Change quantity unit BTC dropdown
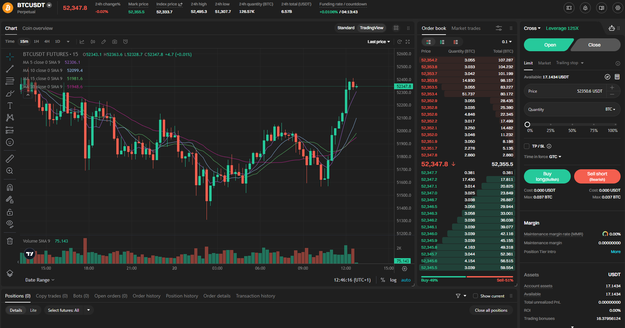 (610, 109)
